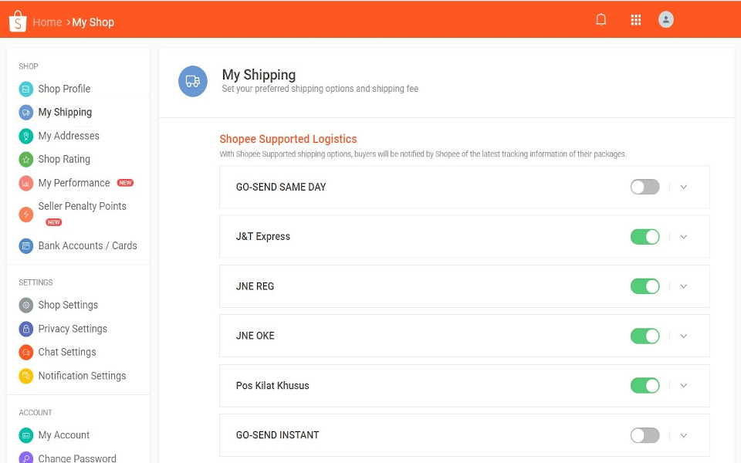Image resolution: width=741 pixels, height=463 pixels.
Task: Enable GO-SEND SAME DAY shipping toggle
Action: (x=645, y=187)
